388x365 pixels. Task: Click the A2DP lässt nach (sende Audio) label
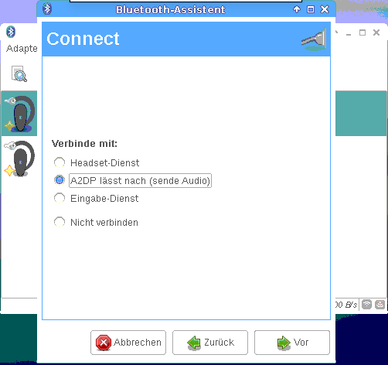point(140,180)
